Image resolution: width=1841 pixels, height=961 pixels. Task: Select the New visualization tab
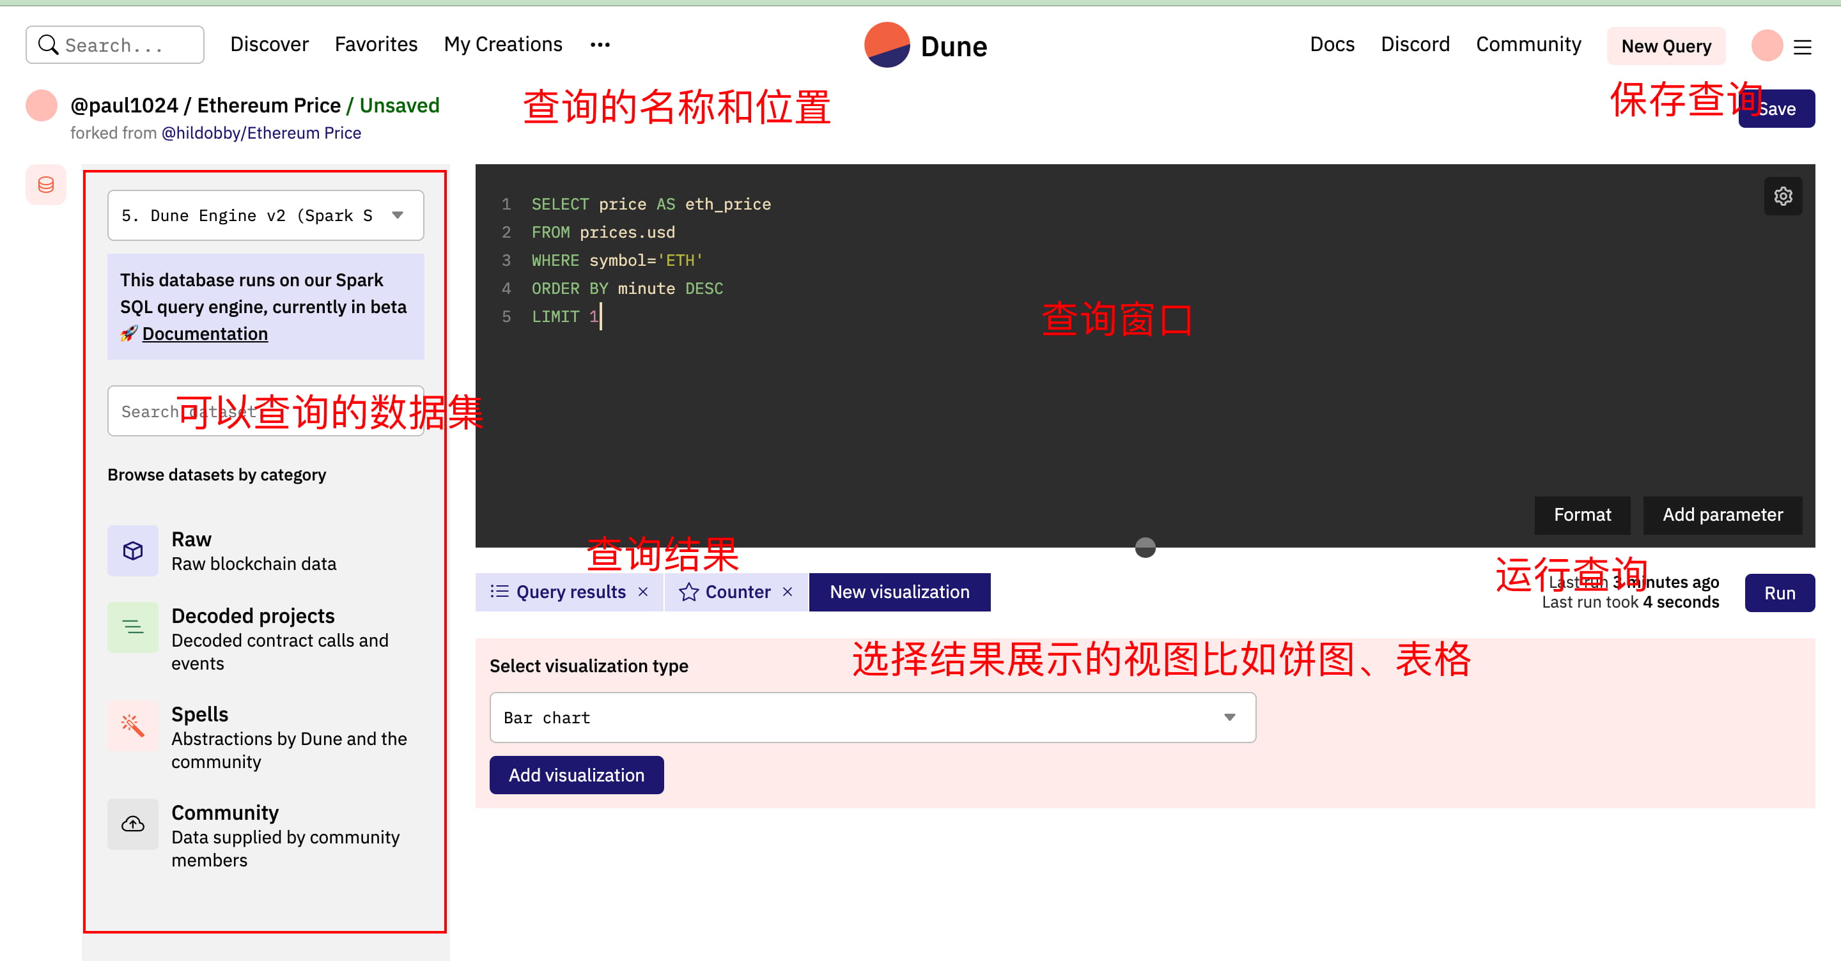899,592
